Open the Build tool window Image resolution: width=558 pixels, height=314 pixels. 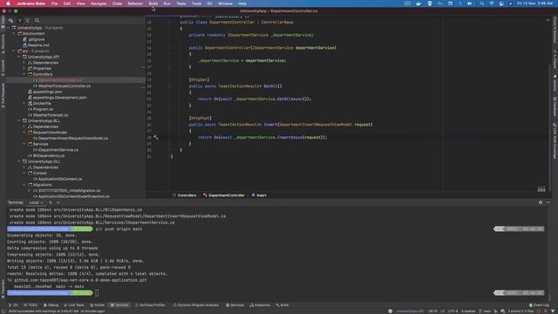pos(282,305)
